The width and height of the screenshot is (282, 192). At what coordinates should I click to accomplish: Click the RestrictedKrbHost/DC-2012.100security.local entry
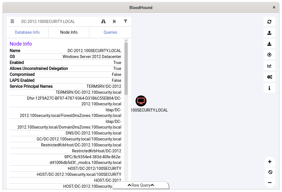tap(81, 145)
